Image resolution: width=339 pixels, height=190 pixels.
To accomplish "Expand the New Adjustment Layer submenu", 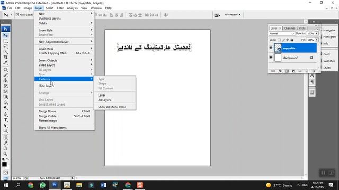I will [65, 42].
